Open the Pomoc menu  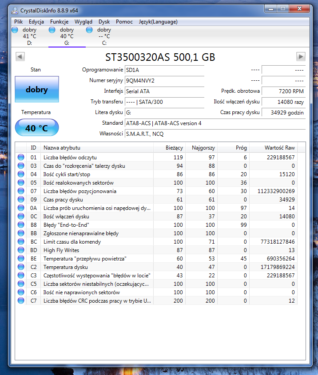[124, 22]
